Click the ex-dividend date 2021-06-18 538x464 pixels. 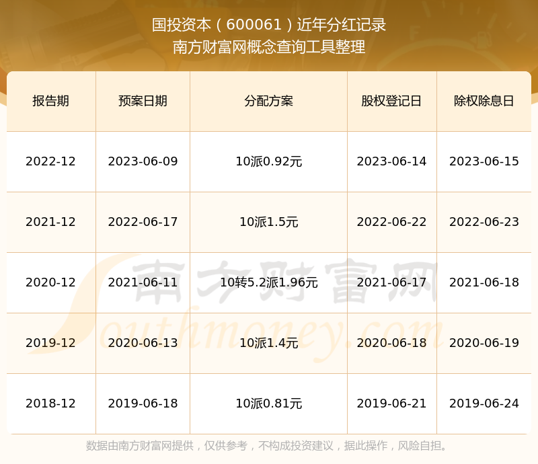(x=484, y=282)
